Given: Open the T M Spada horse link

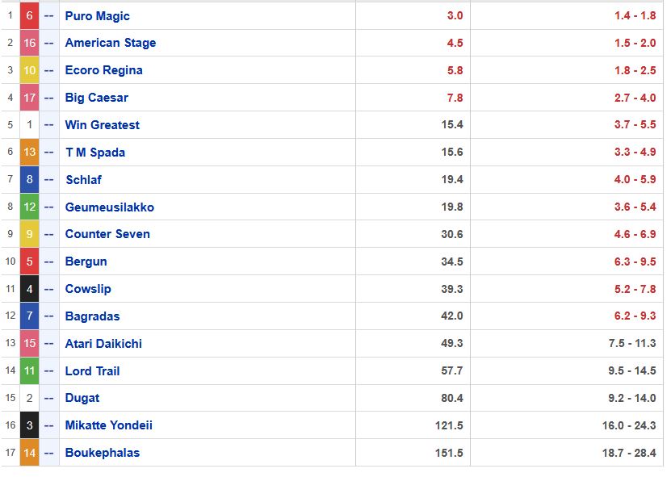Looking at the screenshot, I should click(x=95, y=153).
